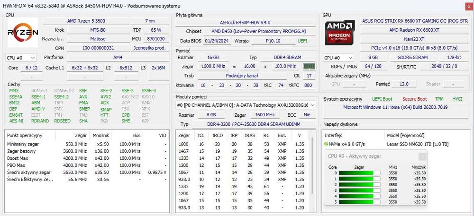
Task: Select the AMD Ryzen 5 3600 name field
Action: point(86,21)
